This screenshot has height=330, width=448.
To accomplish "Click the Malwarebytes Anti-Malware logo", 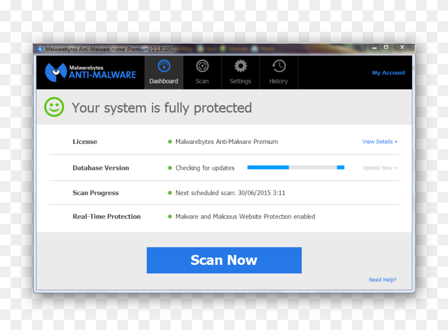I will (91, 72).
